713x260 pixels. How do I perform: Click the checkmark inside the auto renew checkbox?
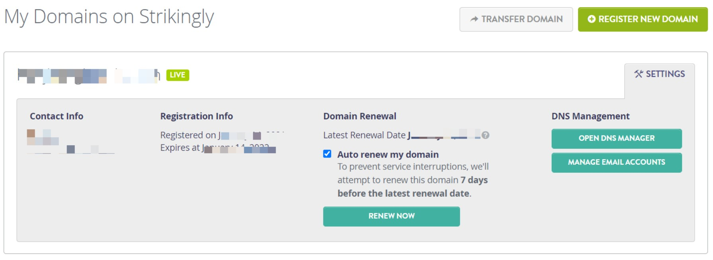coord(328,154)
